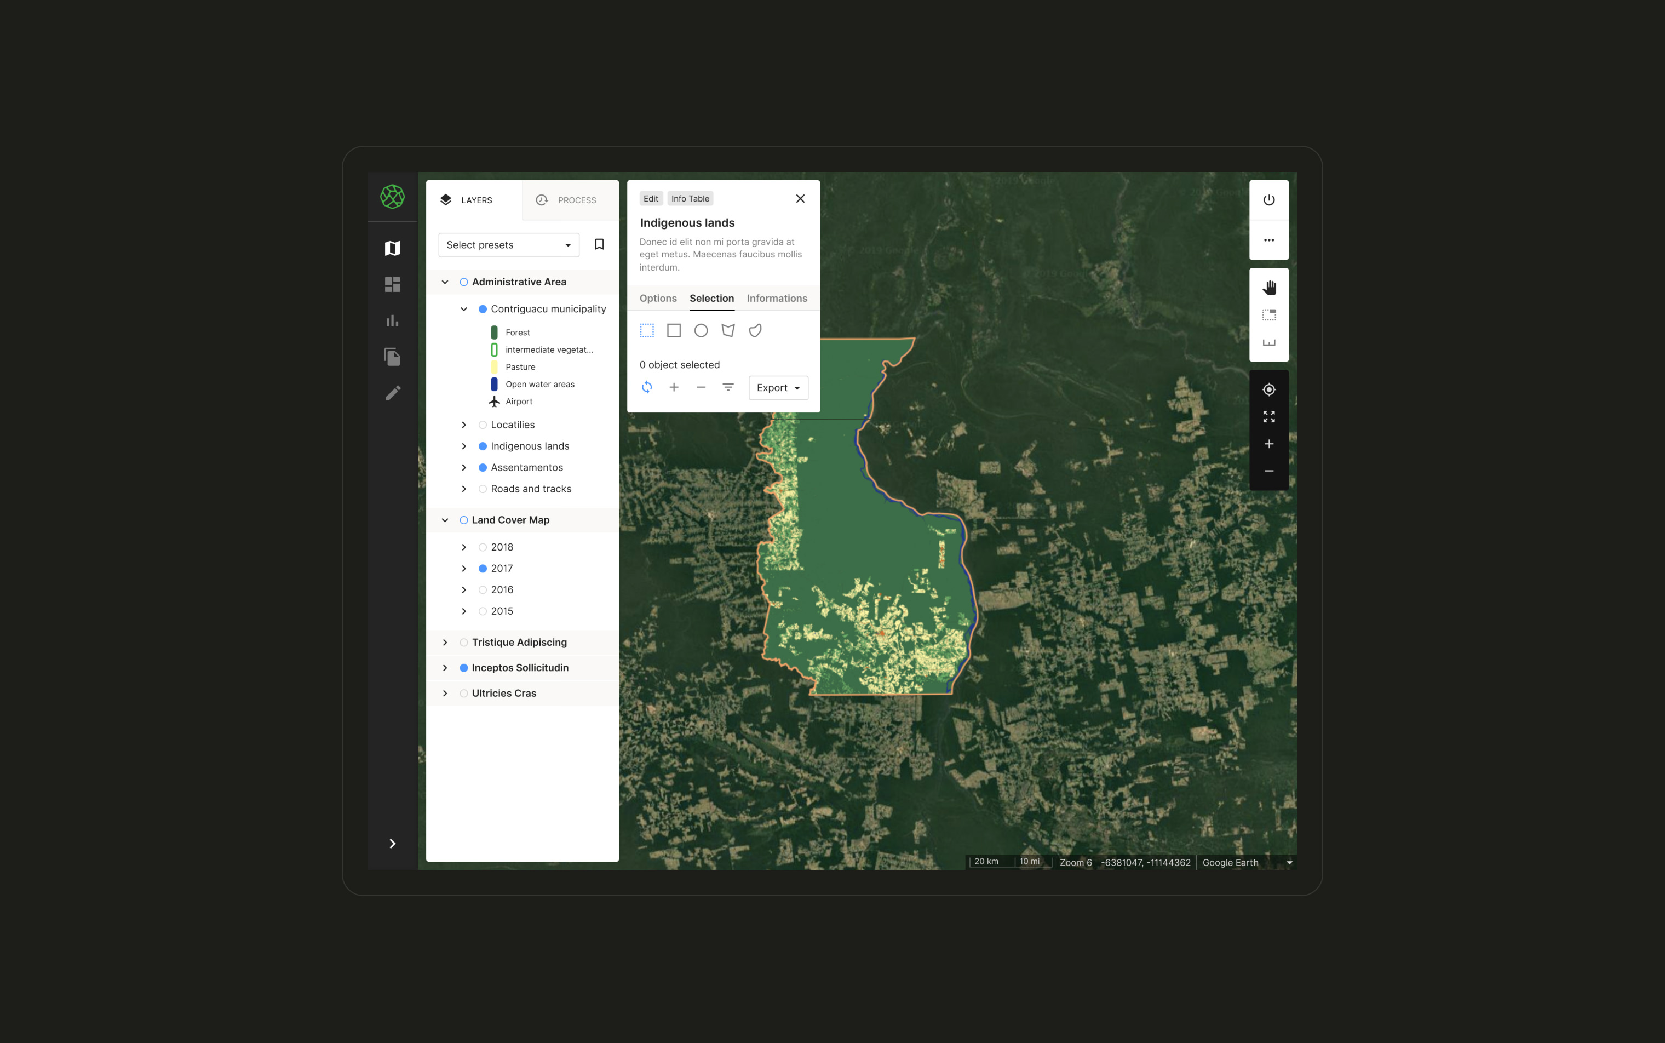Select the Google Earth basemap dropdown
Viewport: 1665px width, 1043px height.
point(1249,863)
